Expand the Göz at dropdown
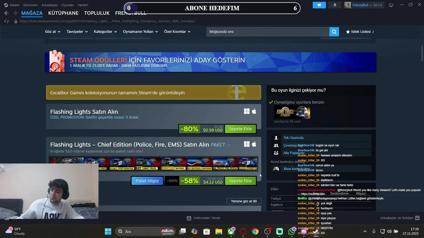 (x=53, y=32)
